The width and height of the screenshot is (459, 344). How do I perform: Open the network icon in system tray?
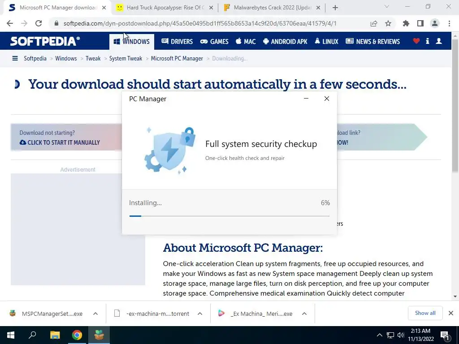(390, 335)
